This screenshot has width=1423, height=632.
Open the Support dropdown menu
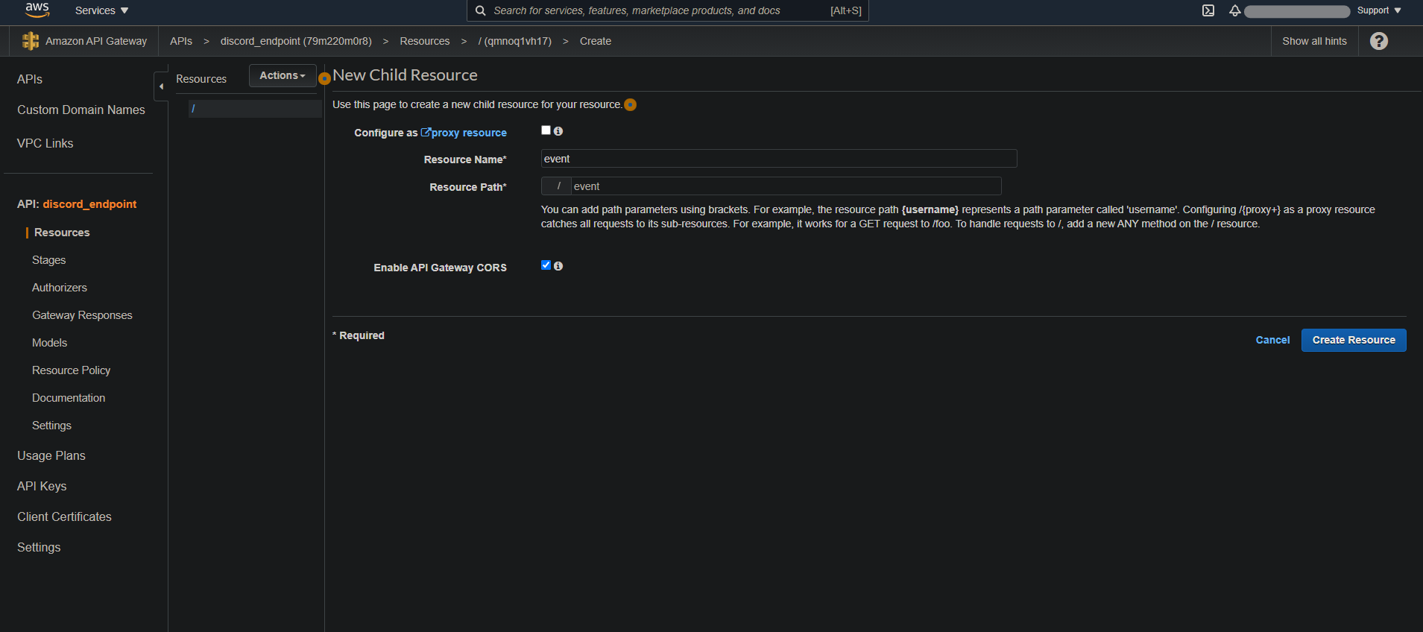tap(1379, 10)
